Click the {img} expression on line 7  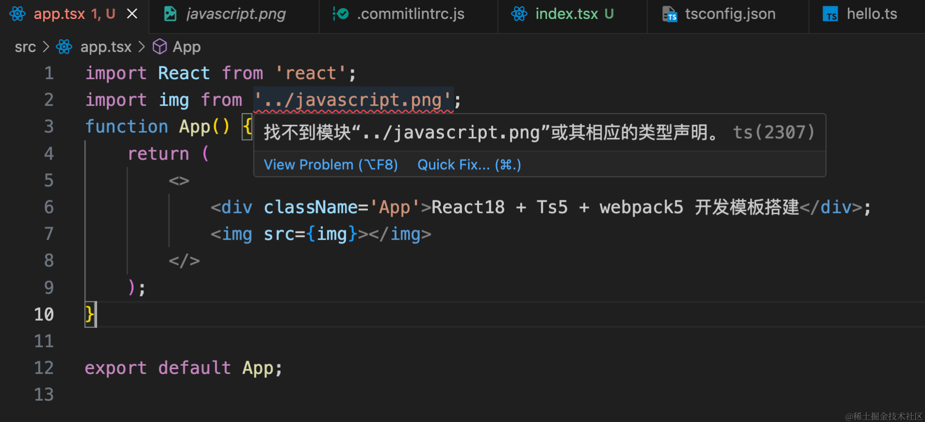point(332,234)
